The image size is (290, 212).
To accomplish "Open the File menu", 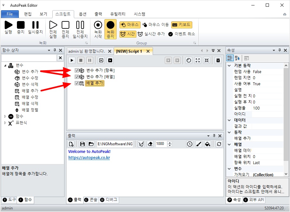I will pos(10,14).
